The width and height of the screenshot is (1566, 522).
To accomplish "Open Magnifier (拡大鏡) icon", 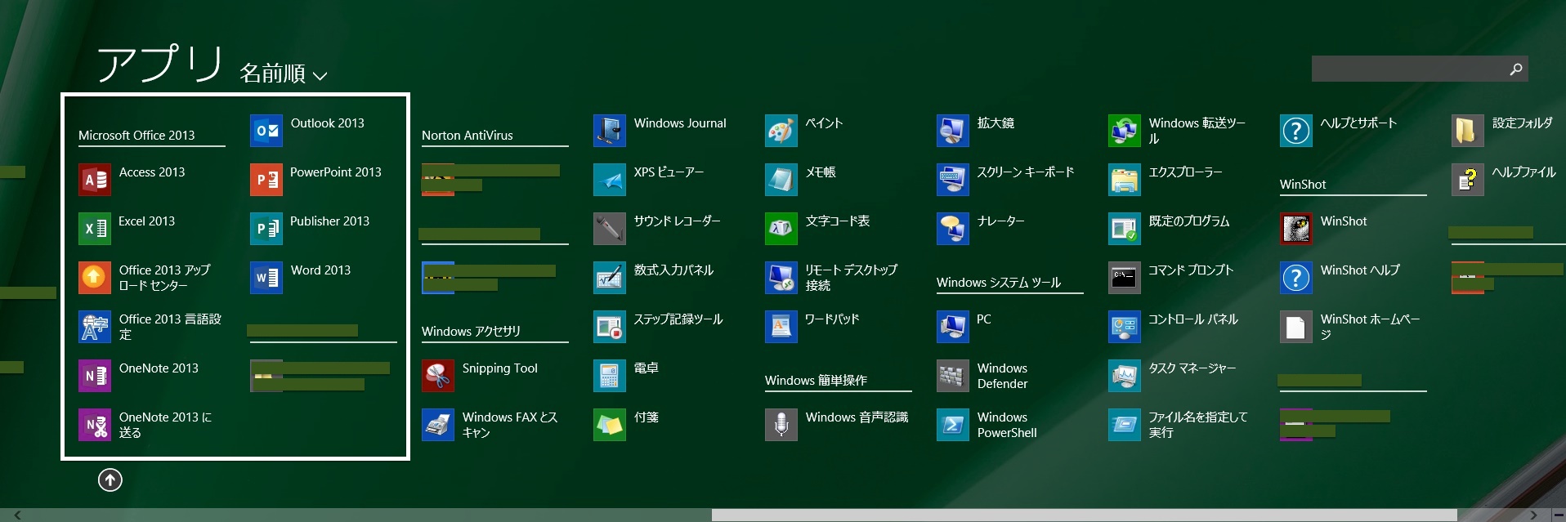I will click(x=953, y=131).
